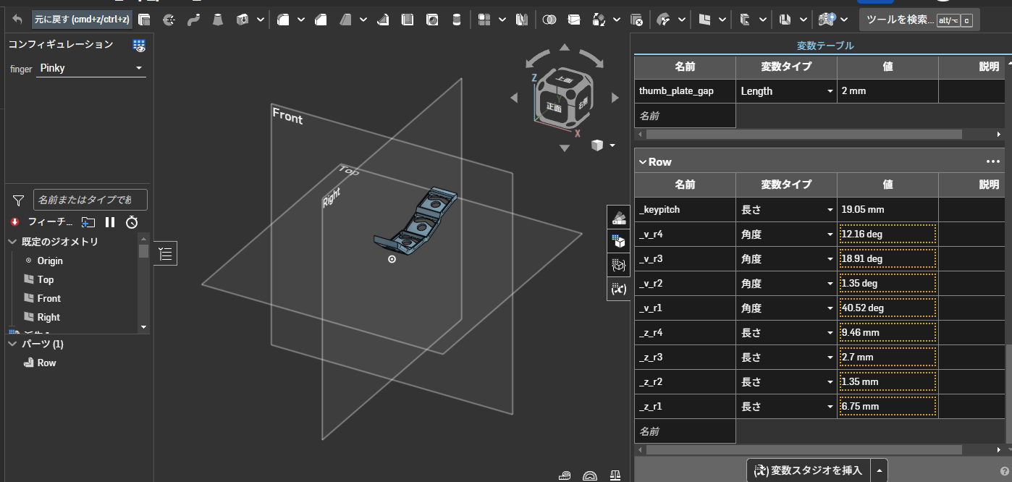The width and height of the screenshot is (1012, 482).
Task: Open the type dropdown for thumb_plate_gap
Action: click(830, 91)
